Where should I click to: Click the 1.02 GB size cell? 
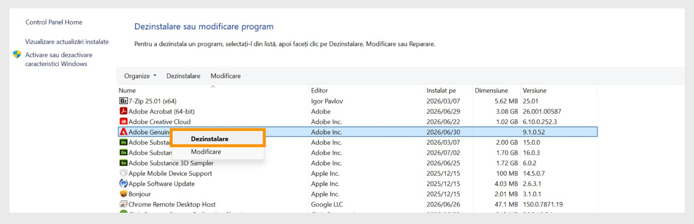(x=507, y=122)
